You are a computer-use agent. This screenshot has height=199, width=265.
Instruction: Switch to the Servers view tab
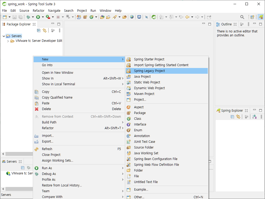12,162
